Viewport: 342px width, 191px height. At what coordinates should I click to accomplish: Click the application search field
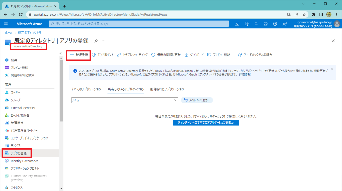pos(125,100)
